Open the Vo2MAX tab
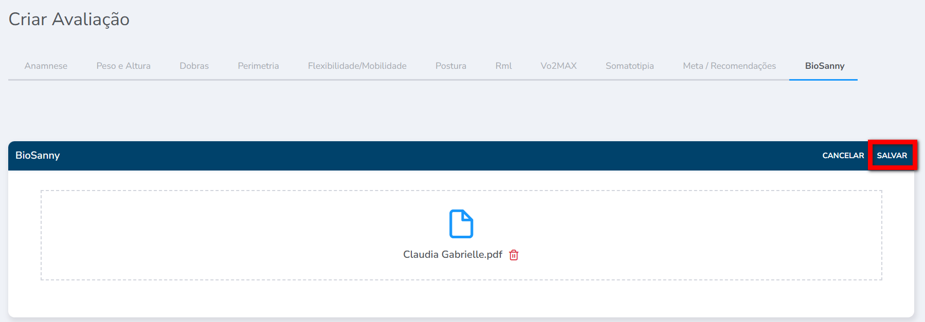Viewport: 925px width, 322px height. point(558,66)
